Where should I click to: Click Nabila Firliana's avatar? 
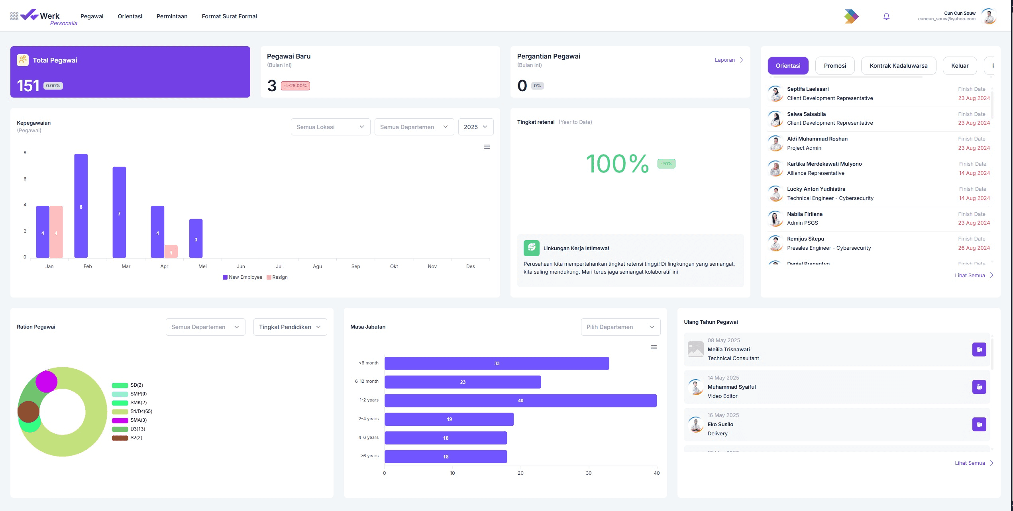pos(775,219)
